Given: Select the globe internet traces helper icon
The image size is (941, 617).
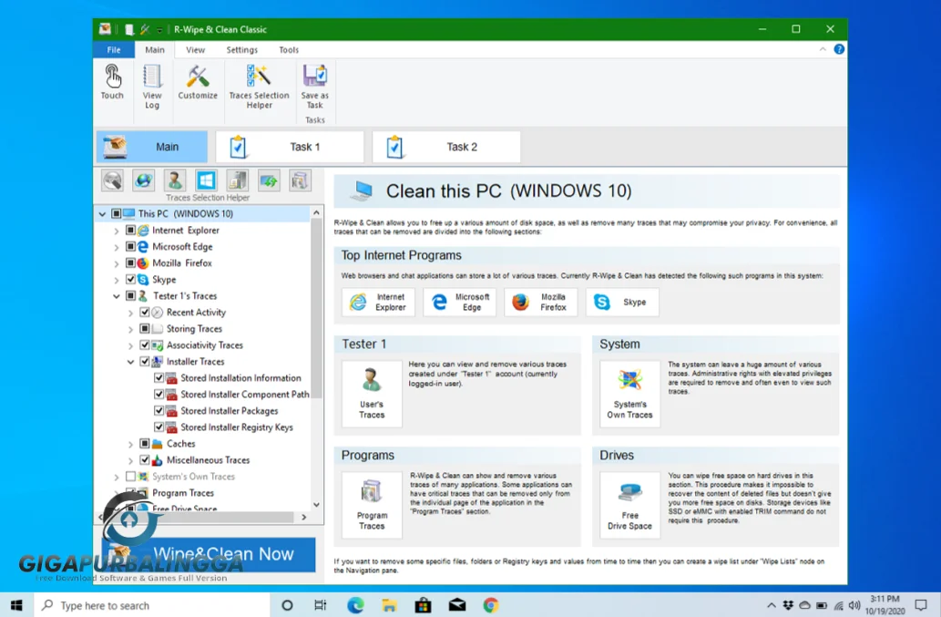Looking at the screenshot, I should tap(143, 180).
